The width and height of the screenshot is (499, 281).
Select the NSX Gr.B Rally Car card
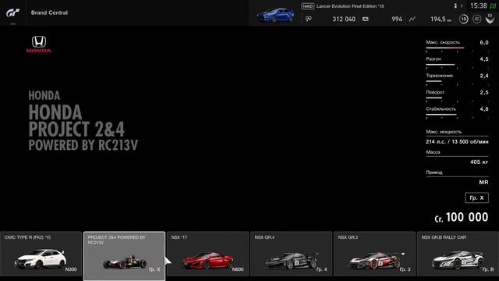click(x=458, y=254)
